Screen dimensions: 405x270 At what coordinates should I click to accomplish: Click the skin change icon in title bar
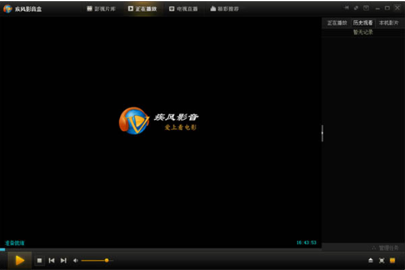click(x=356, y=8)
